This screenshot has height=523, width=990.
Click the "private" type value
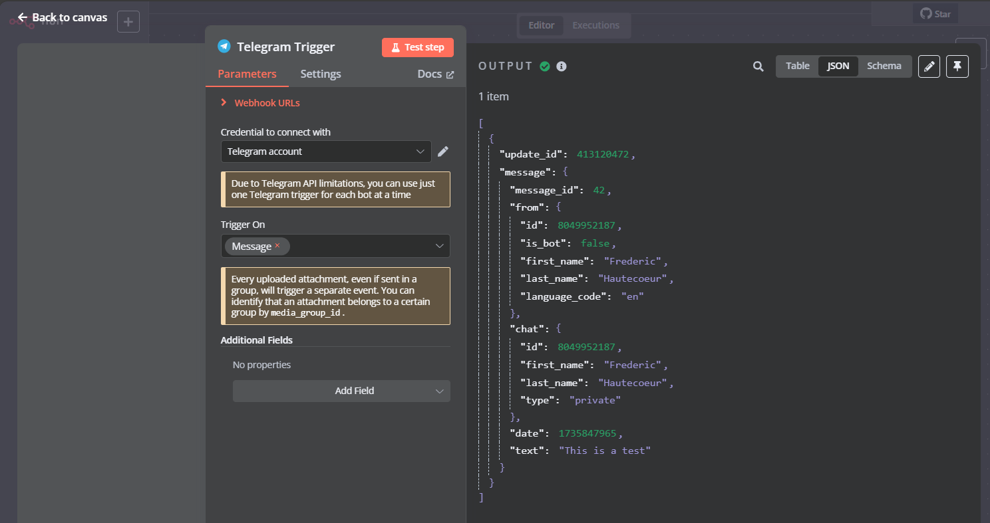[595, 400]
